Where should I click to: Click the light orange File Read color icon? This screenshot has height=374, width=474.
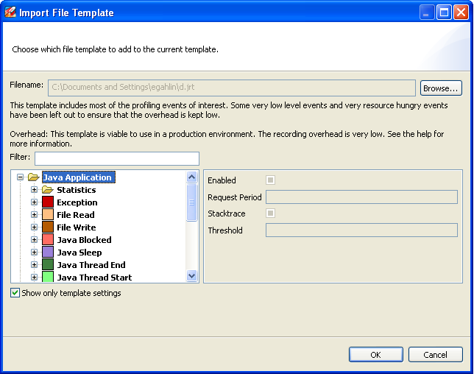[48, 214]
